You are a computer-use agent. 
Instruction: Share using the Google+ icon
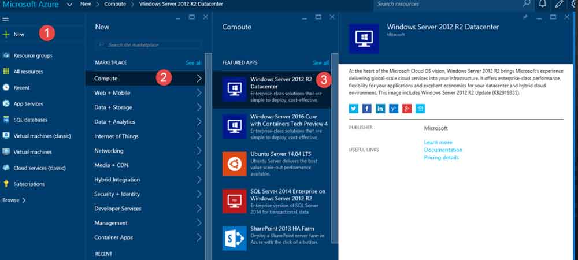(x=407, y=109)
